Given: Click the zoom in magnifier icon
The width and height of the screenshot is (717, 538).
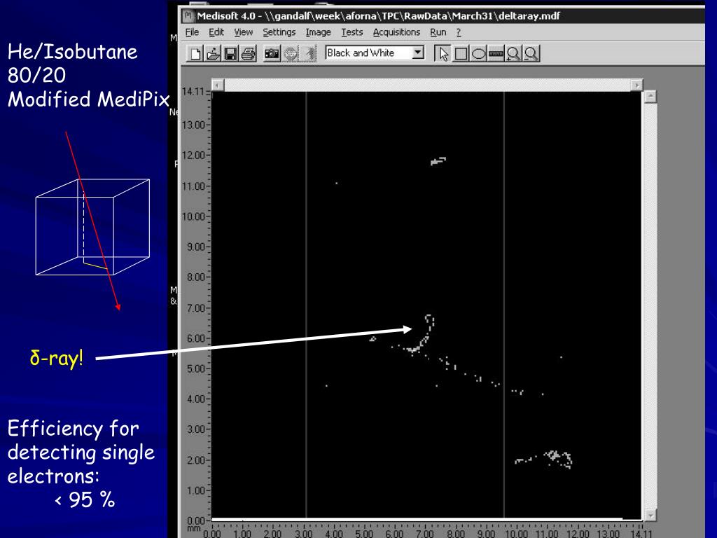Looking at the screenshot, I should coord(513,53).
